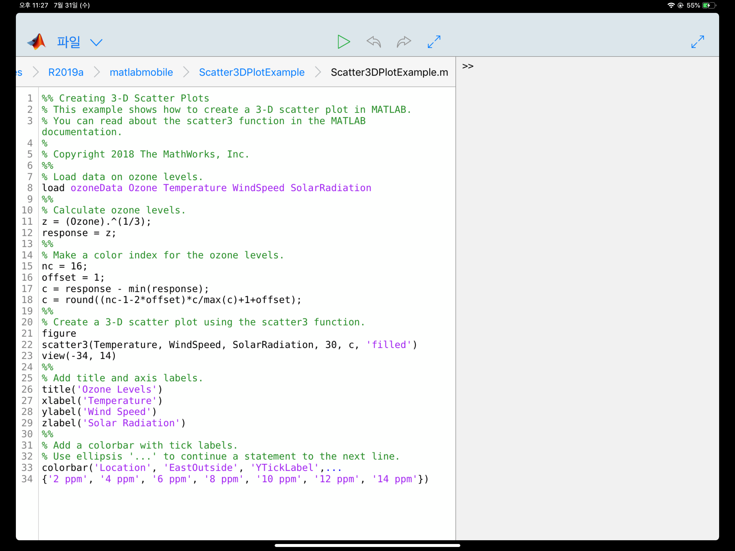Expand the dropdown chevron next to 파일
This screenshot has width=735, height=551.
point(96,43)
